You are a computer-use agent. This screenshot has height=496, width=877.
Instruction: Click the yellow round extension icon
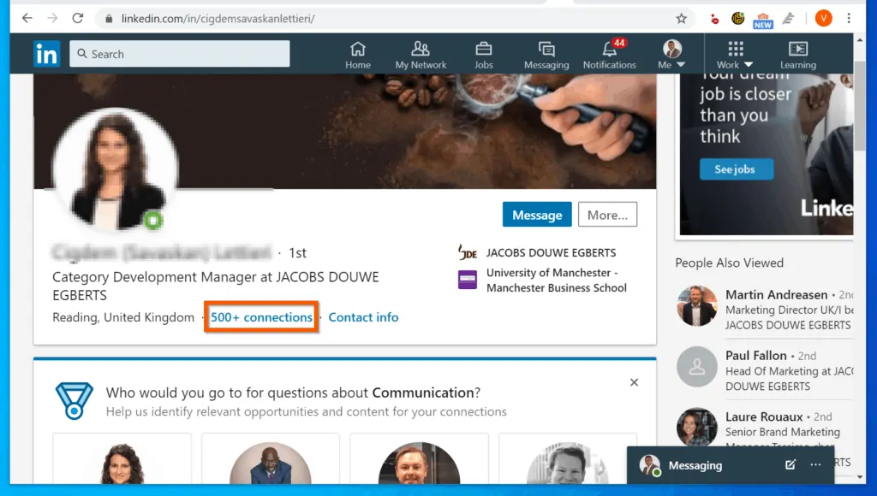point(738,19)
